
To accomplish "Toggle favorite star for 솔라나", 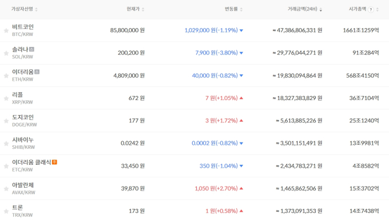I will pyautogui.click(x=6, y=53).
